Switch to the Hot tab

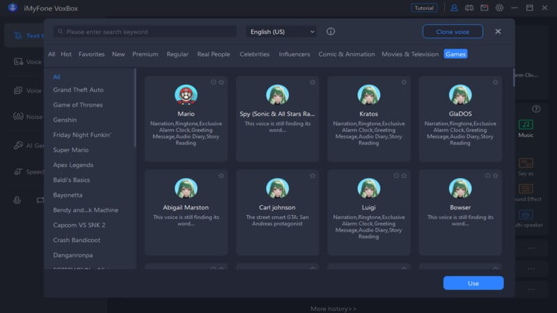tap(66, 54)
